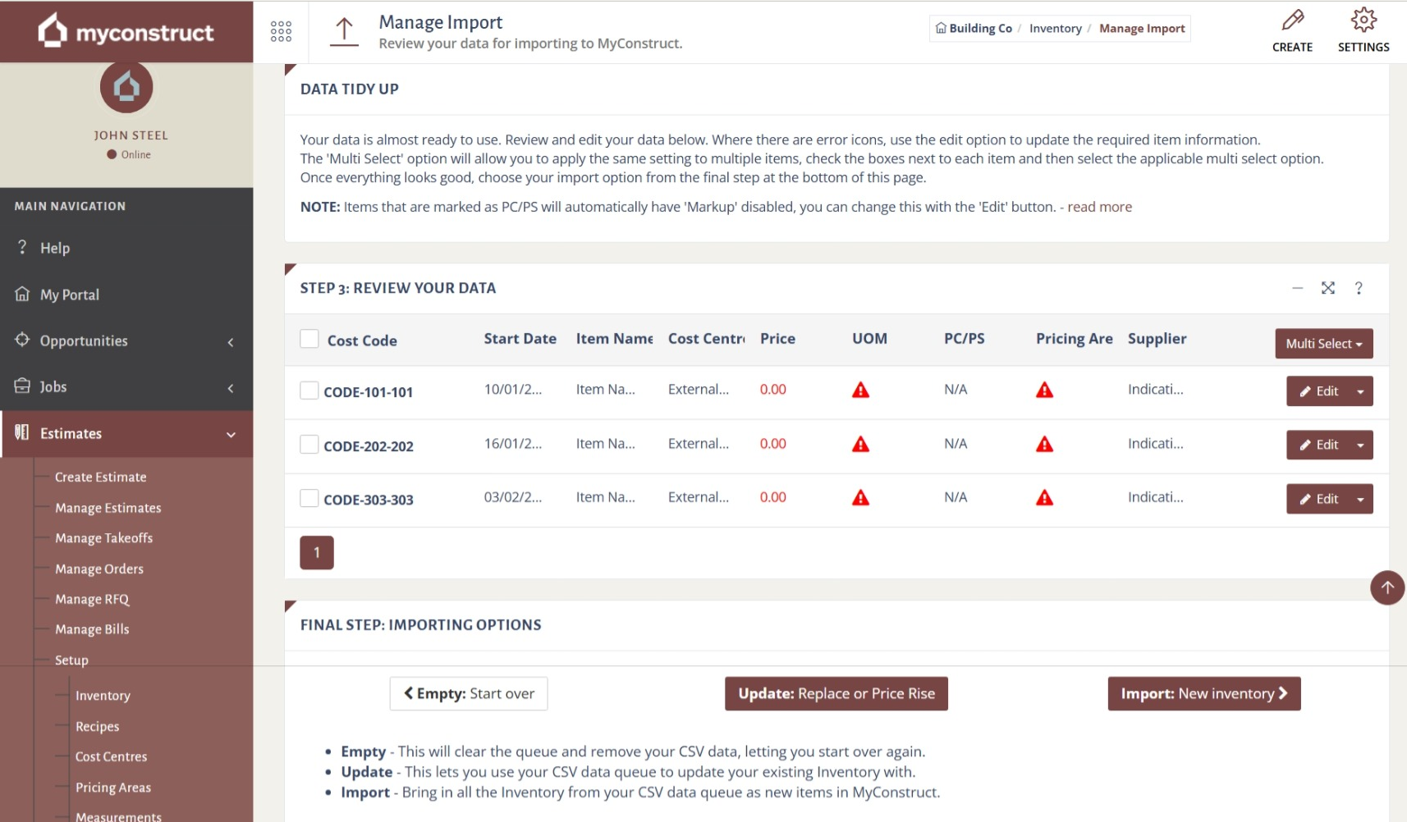
Task: Open the Multi Select dropdown
Action: 1323,344
